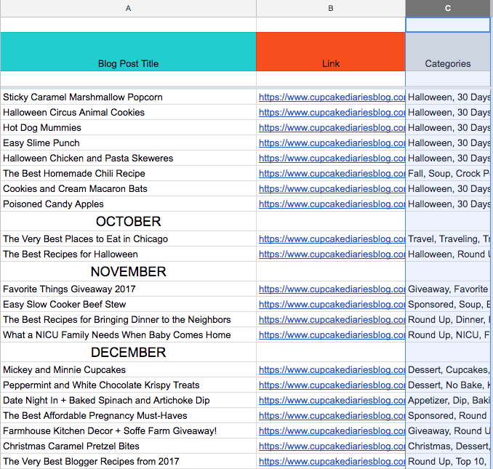Open link for Christmas Caramel Pretzel Bites
The image size is (493, 469).
tap(332, 446)
